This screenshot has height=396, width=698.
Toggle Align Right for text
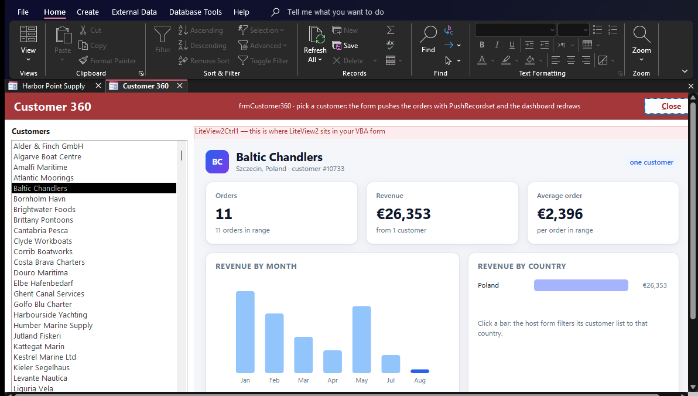pos(586,60)
